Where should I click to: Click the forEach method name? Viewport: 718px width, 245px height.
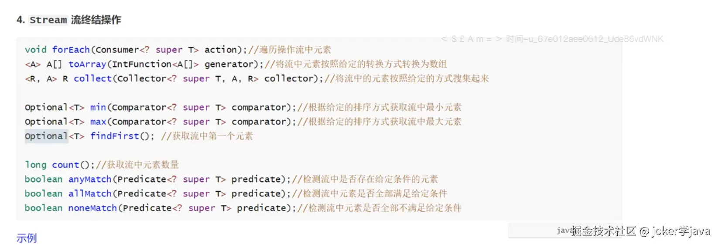point(71,50)
